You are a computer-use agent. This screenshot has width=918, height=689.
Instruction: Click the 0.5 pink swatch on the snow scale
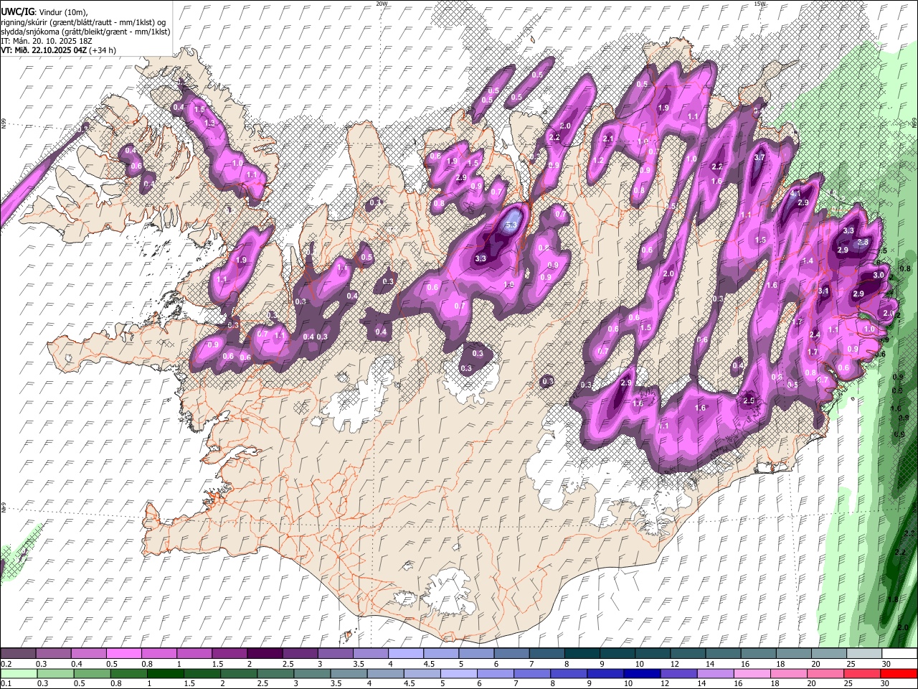click(x=123, y=654)
